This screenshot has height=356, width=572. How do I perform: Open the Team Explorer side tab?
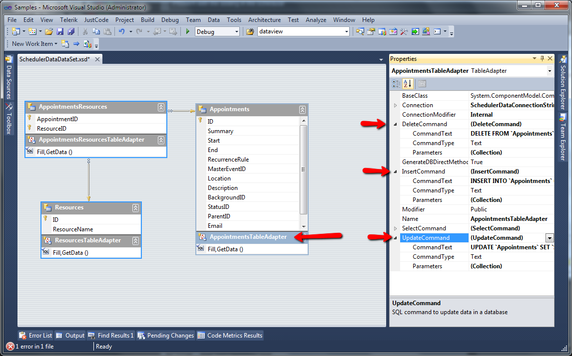click(x=563, y=137)
